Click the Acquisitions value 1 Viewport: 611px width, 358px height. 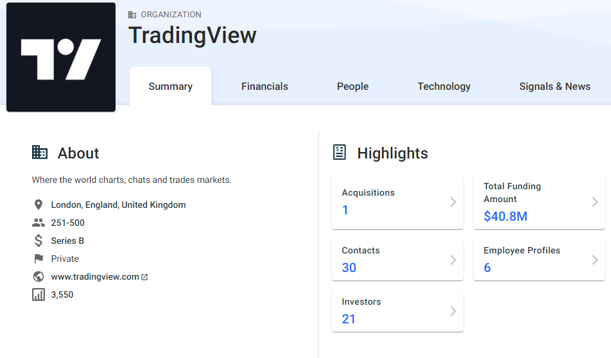[345, 210]
